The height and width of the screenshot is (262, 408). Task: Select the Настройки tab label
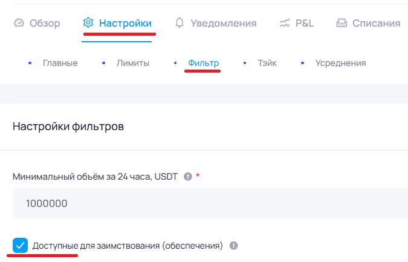125,23
